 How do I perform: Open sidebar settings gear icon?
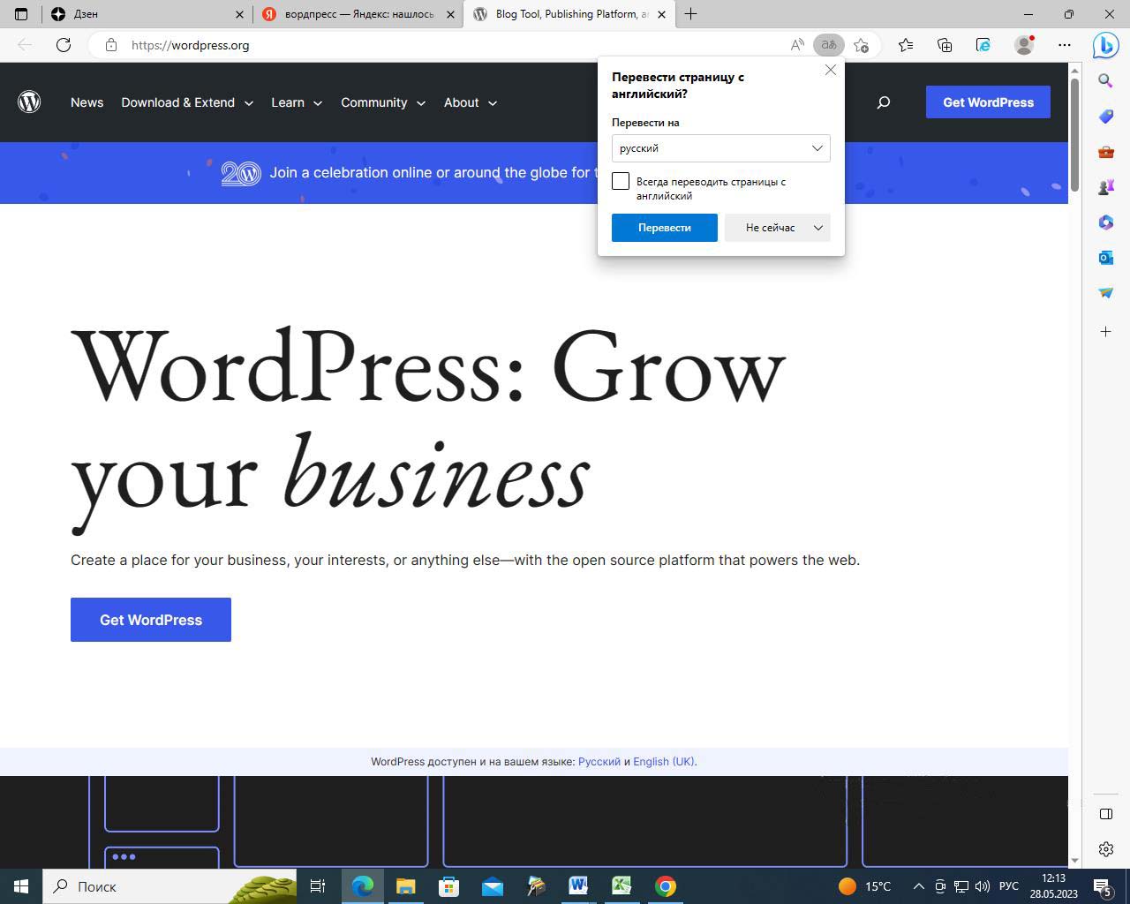(1105, 849)
